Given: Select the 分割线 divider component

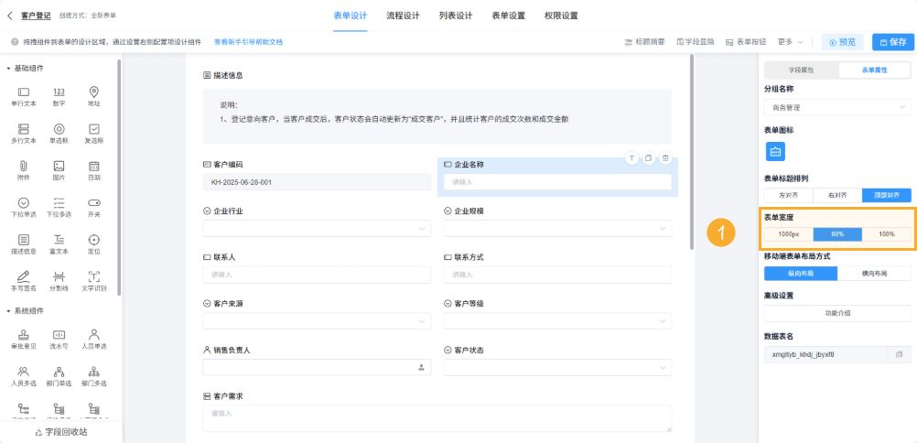Looking at the screenshot, I should coord(59,281).
